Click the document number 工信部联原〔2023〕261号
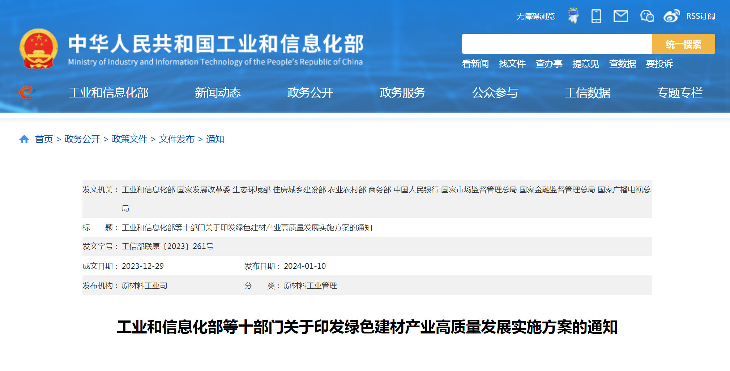 pyautogui.click(x=168, y=246)
